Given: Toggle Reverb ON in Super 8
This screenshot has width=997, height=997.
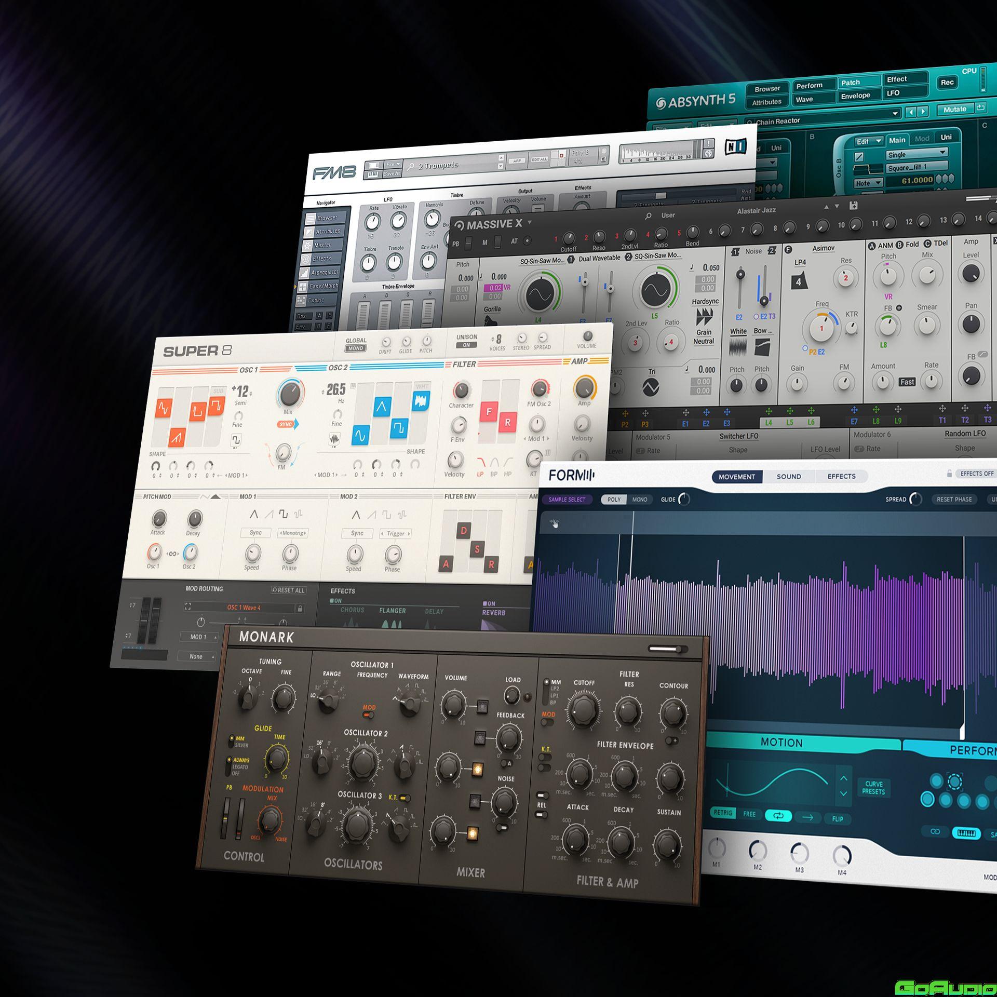Looking at the screenshot, I should tap(489, 604).
